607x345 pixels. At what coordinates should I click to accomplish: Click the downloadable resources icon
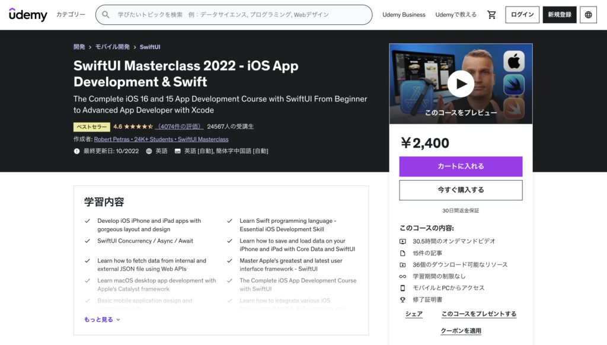point(402,265)
